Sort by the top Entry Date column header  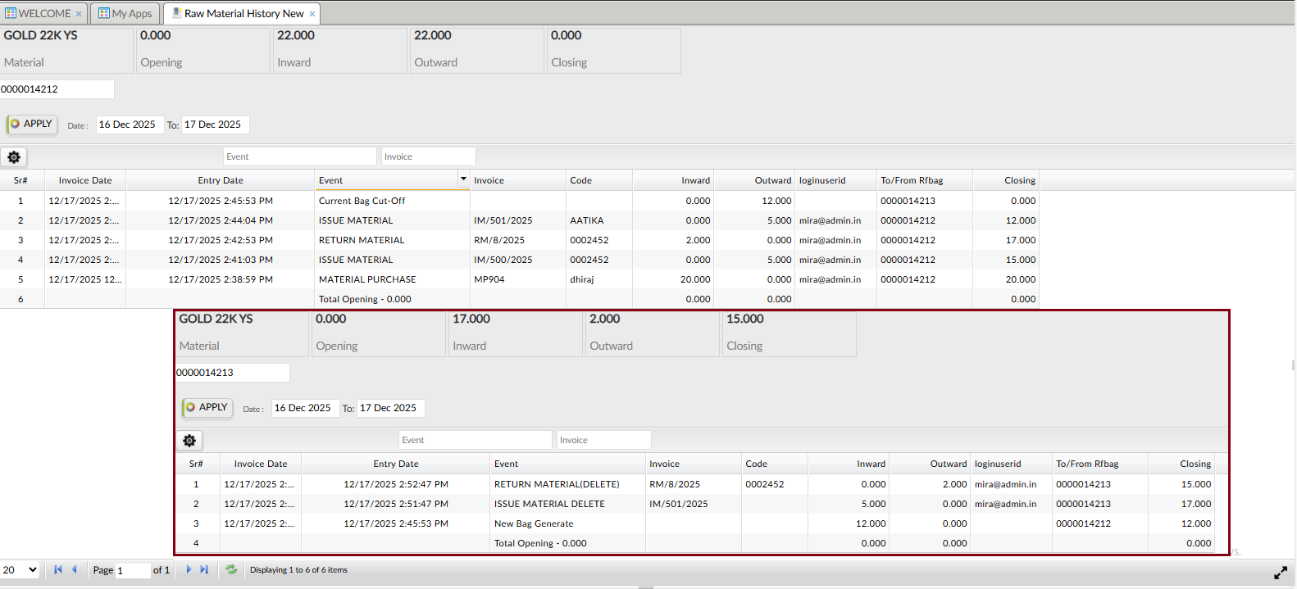tap(220, 180)
